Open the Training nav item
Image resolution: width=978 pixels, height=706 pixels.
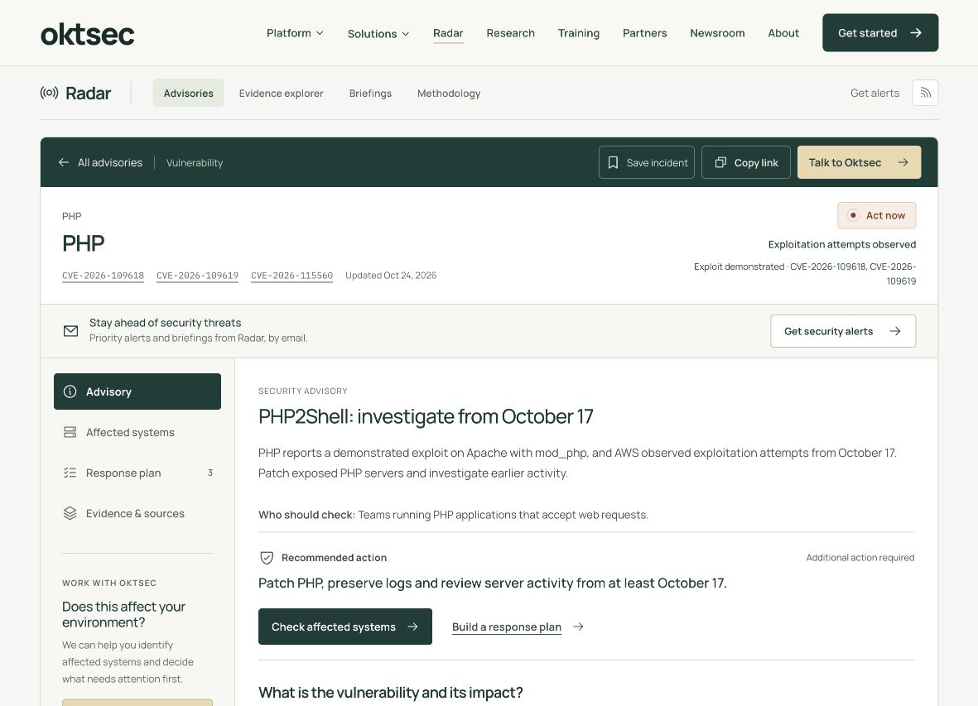click(x=578, y=33)
